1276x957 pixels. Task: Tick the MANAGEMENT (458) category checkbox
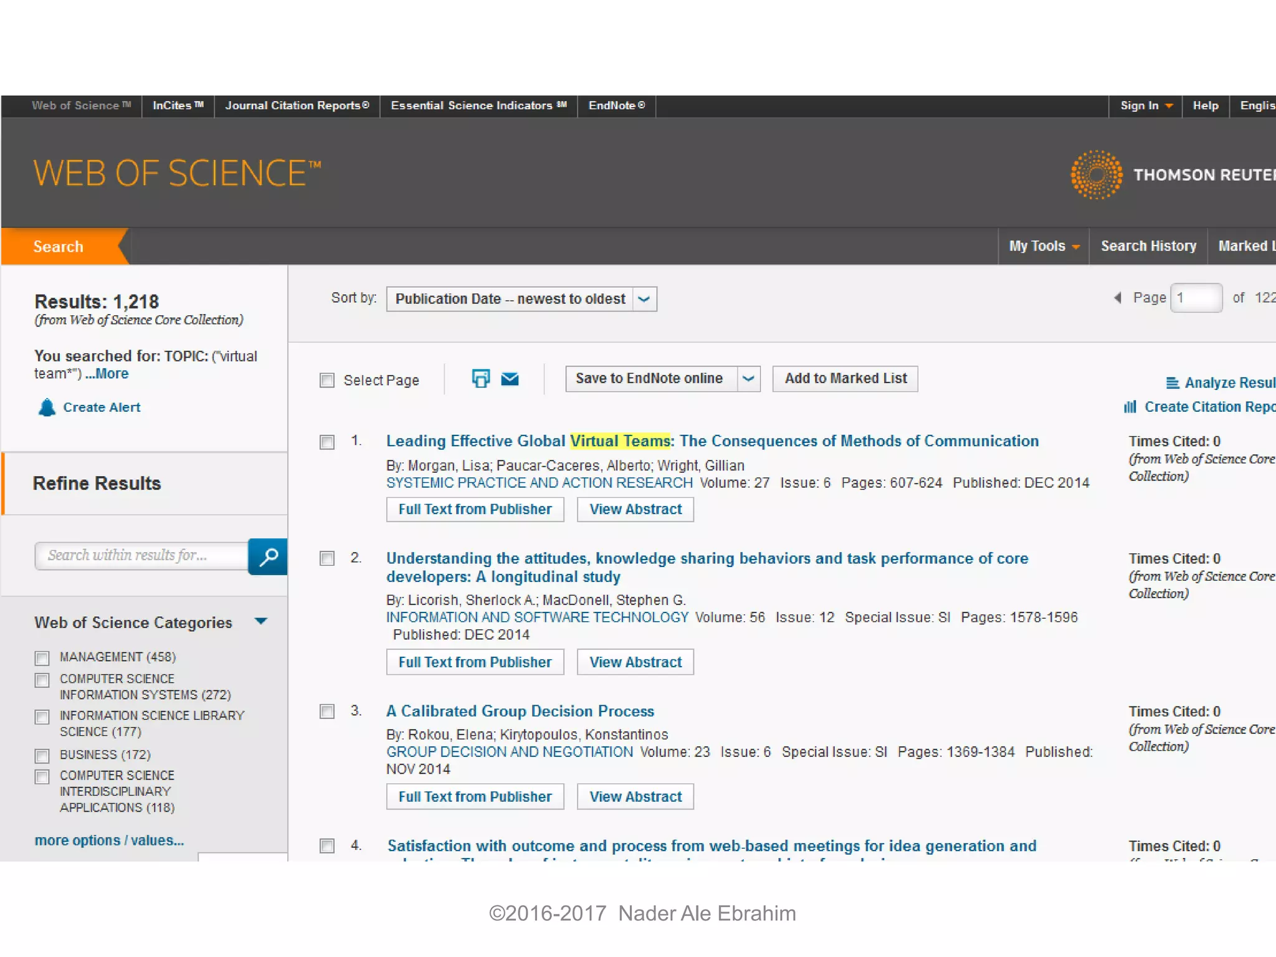click(42, 658)
